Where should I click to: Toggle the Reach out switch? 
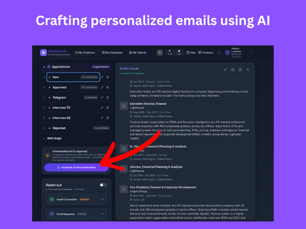point(103,185)
